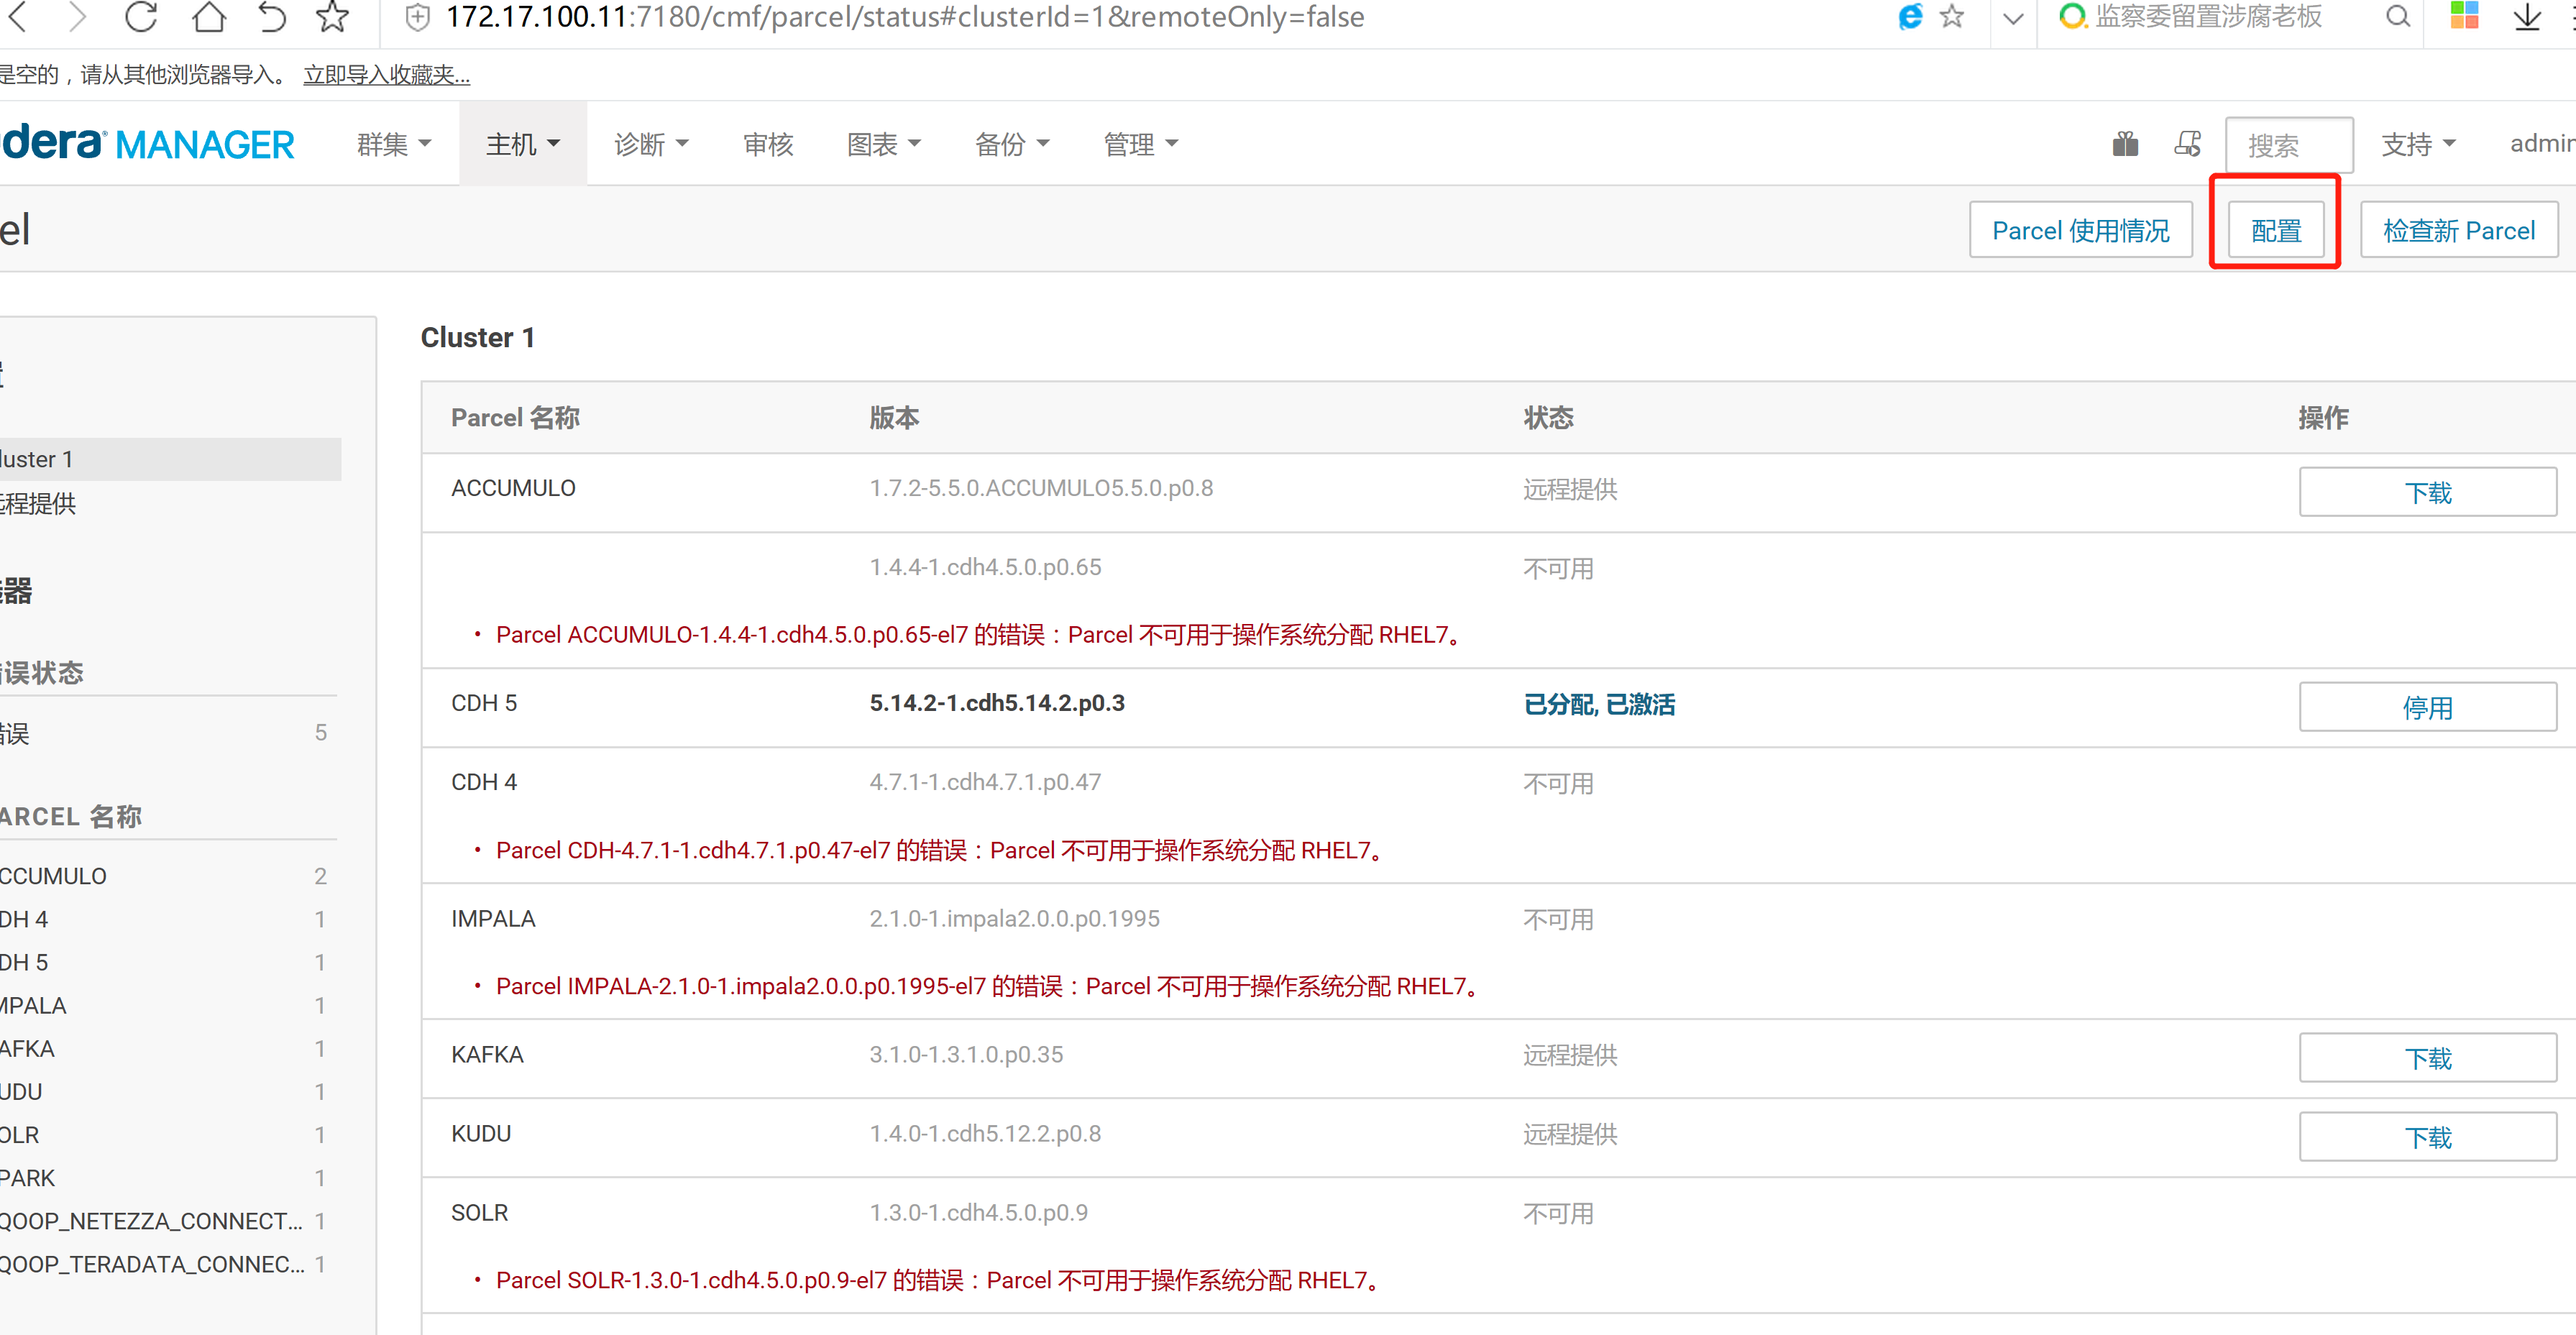This screenshot has width=2576, height=1335.
Task: Click the undo/restore closed page icon
Action: [x=271, y=16]
